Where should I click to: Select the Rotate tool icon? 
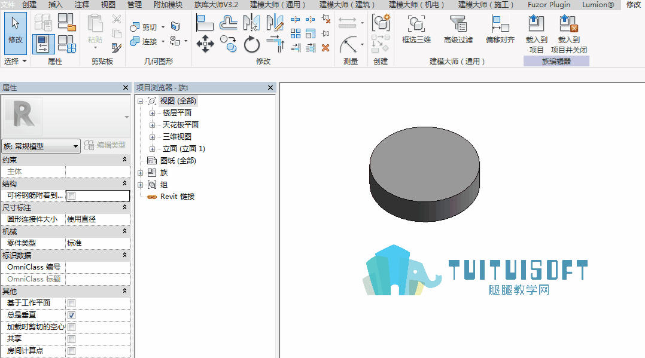(251, 44)
